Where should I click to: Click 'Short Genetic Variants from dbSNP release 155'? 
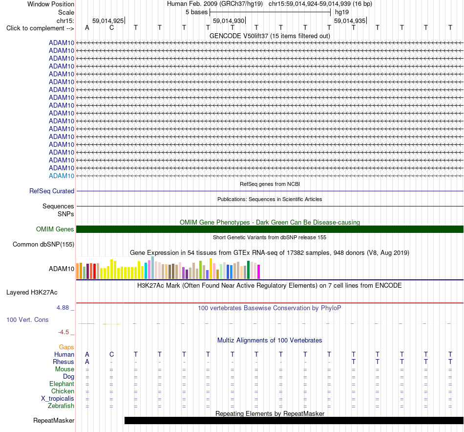point(270,237)
